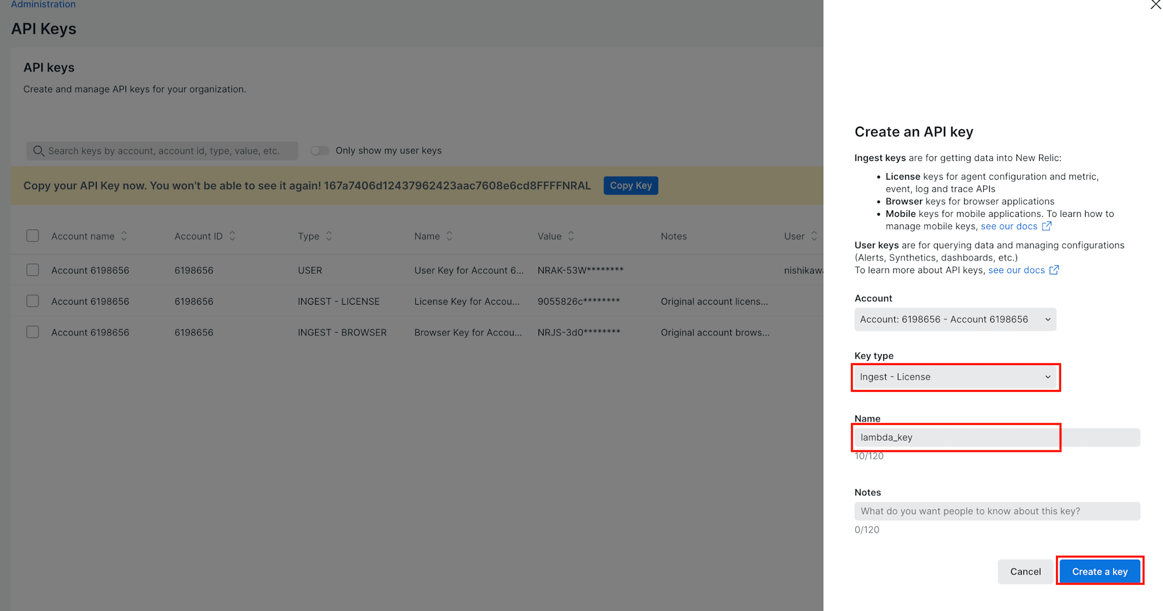Screen dimensions: 1163x611
Task: Select the INGEST - BROWSER row checkbox
Action: (x=33, y=332)
